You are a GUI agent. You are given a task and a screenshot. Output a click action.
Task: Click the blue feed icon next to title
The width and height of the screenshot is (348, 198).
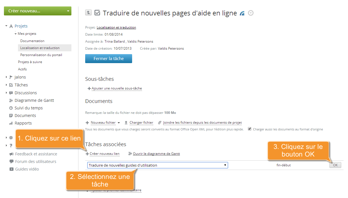click(242, 13)
